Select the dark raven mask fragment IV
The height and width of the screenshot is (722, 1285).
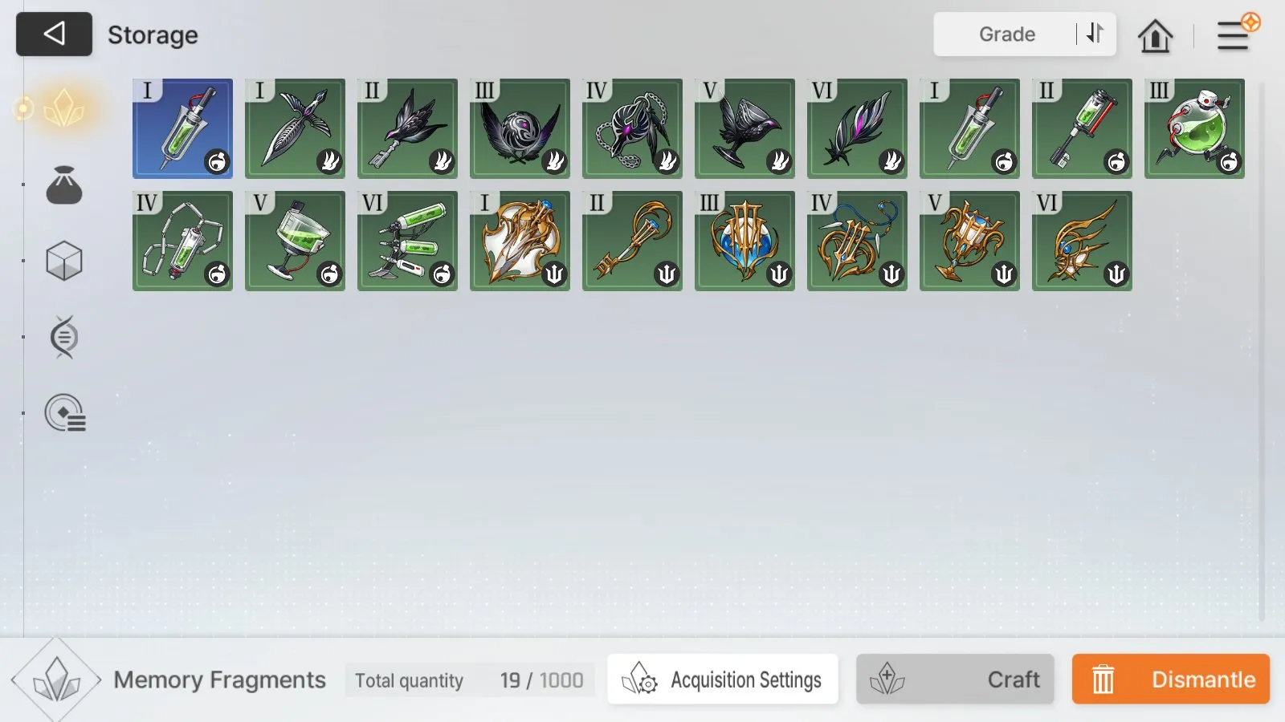(x=632, y=128)
